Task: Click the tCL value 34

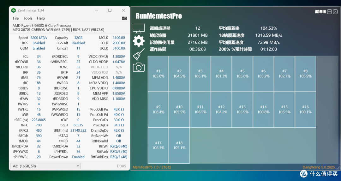Action: [x=39, y=56]
